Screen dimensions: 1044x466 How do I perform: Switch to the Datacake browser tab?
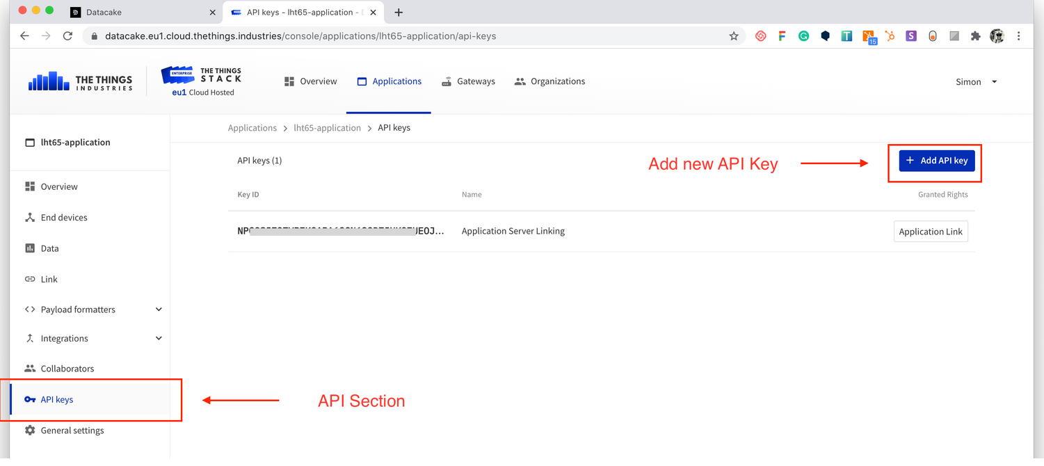point(144,13)
